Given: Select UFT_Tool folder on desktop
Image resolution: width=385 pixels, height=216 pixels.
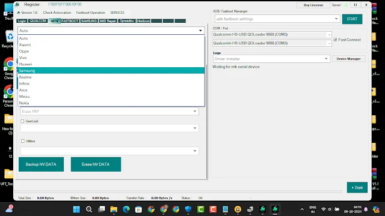Looking at the screenshot, I should point(7,178).
